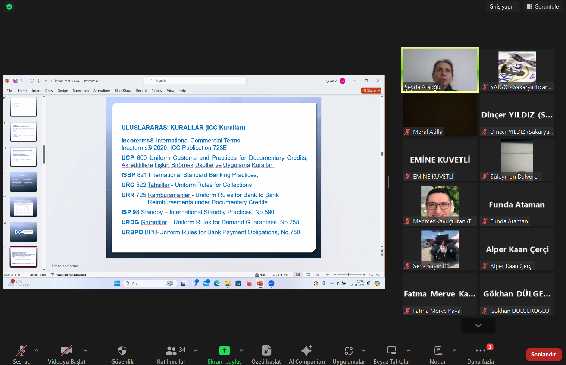Show more participants with the down chevron
The image size is (566, 365).
pos(478,325)
